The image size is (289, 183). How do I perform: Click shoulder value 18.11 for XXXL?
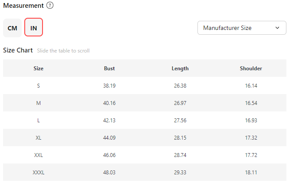click(x=251, y=172)
